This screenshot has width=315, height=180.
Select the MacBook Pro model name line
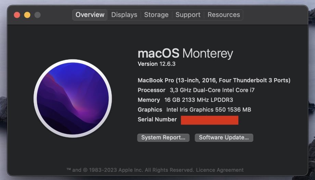pos(214,80)
